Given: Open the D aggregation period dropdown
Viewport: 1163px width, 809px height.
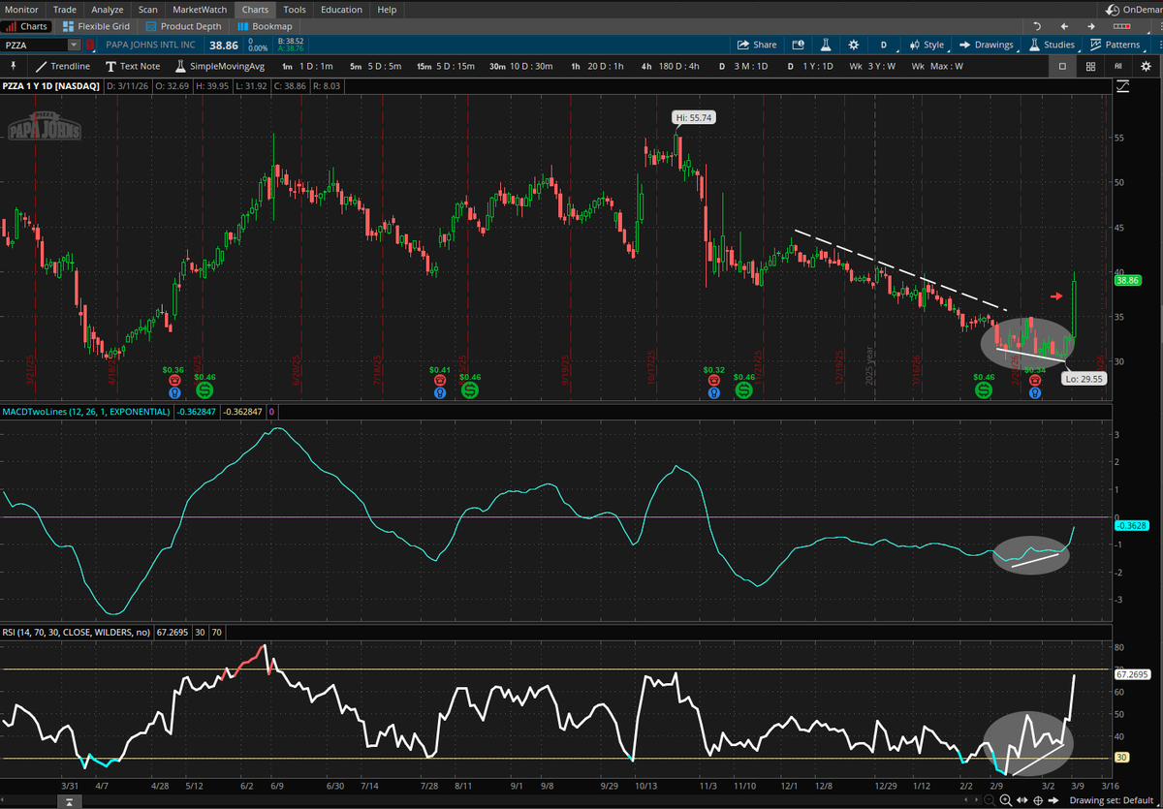Looking at the screenshot, I should pos(884,45).
